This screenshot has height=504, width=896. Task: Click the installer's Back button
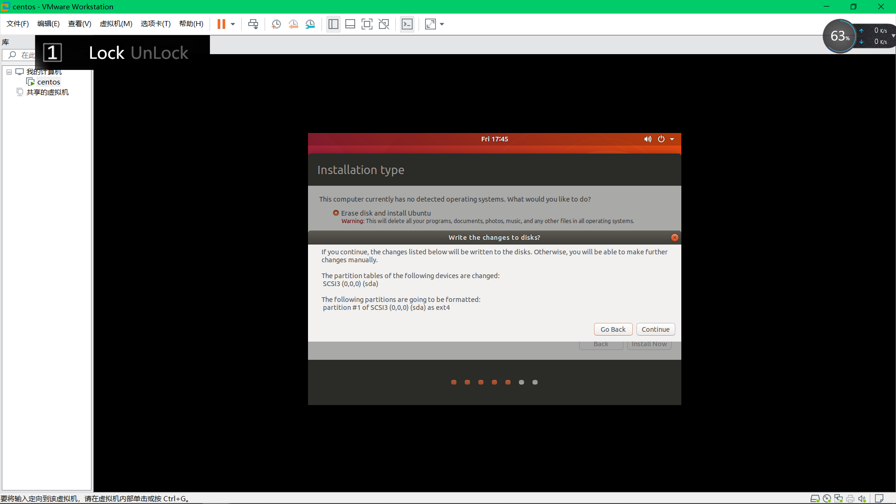point(601,344)
